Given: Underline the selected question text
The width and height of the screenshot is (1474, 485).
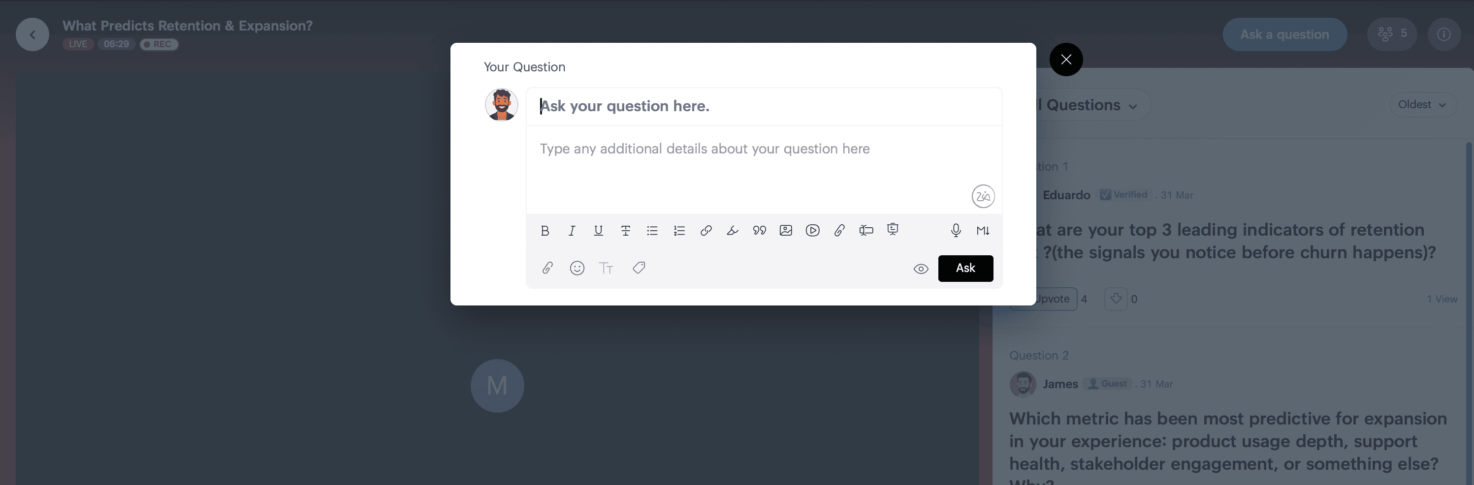Looking at the screenshot, I should (599, 231).
